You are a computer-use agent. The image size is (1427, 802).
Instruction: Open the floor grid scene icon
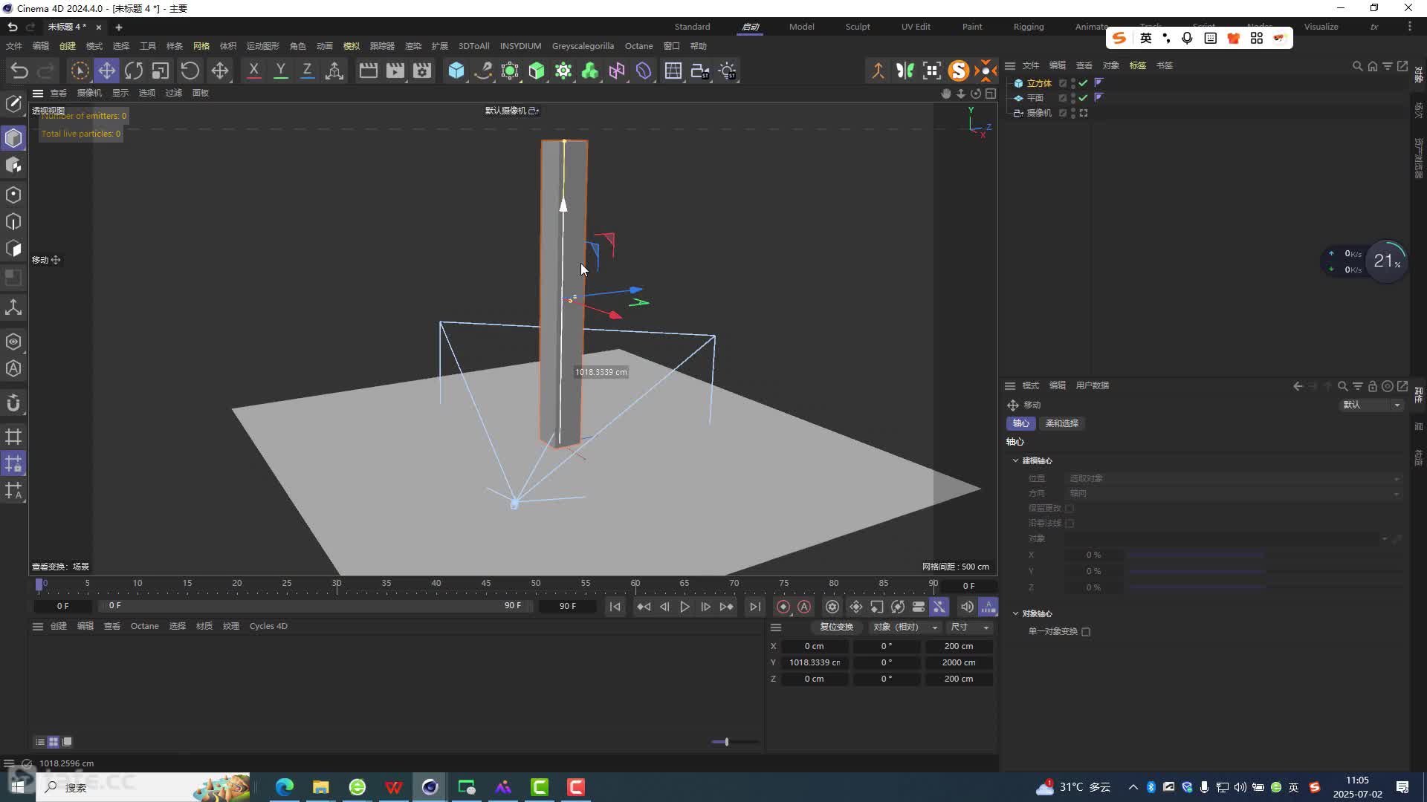[x=673, y=71]
